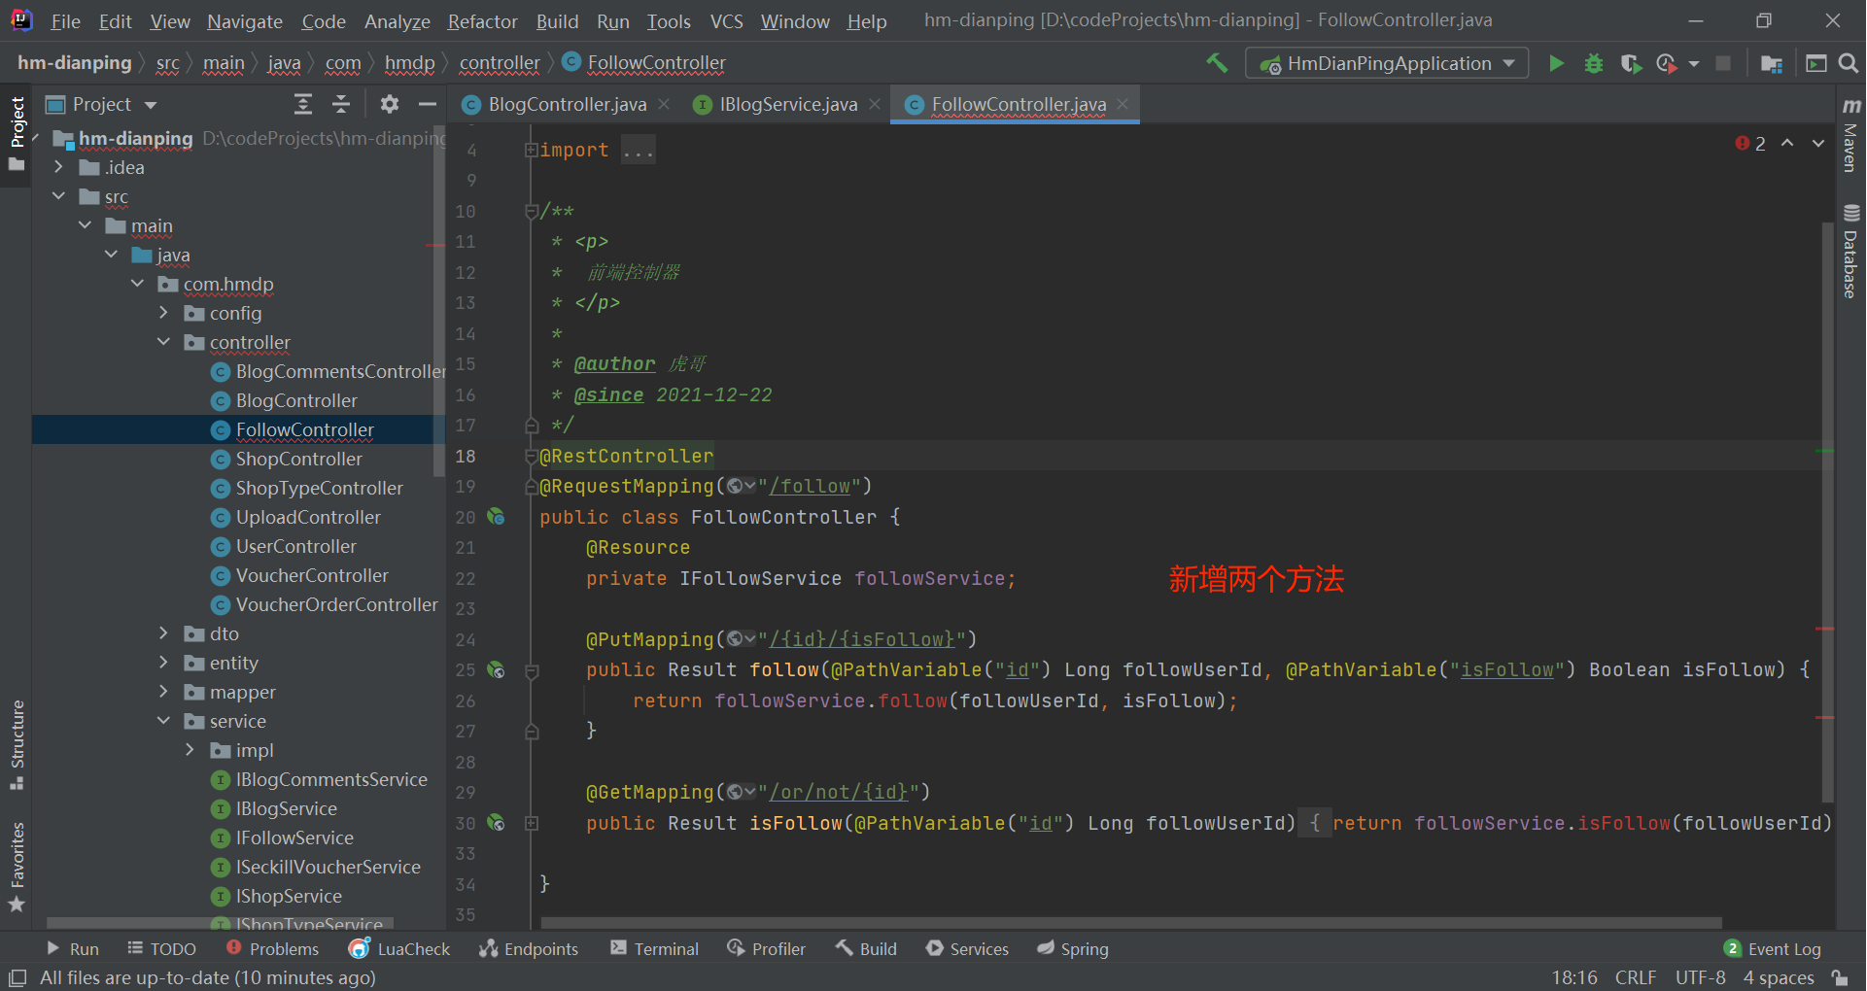Click the Search Everywhere magnifier icon
This screenshot has height=991, width=1867.
pos(1849,63)
